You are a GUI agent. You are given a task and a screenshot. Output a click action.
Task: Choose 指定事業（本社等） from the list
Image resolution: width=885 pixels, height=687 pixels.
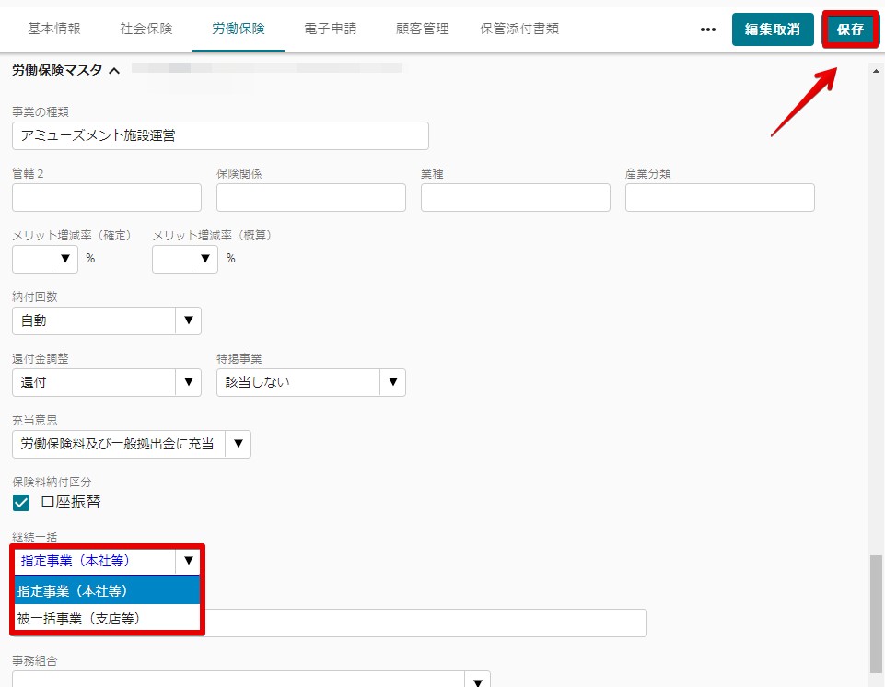pyautogui.click(x=107, y=590)
